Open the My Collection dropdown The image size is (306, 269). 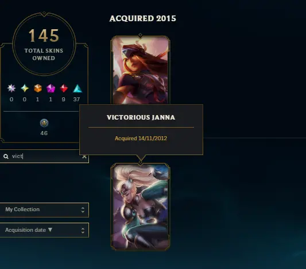pos(44,209)
